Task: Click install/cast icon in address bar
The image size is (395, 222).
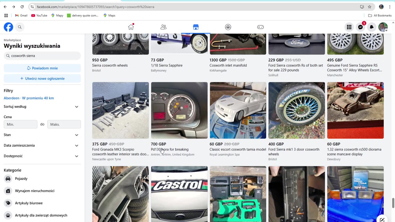Action: click(362, 7)
